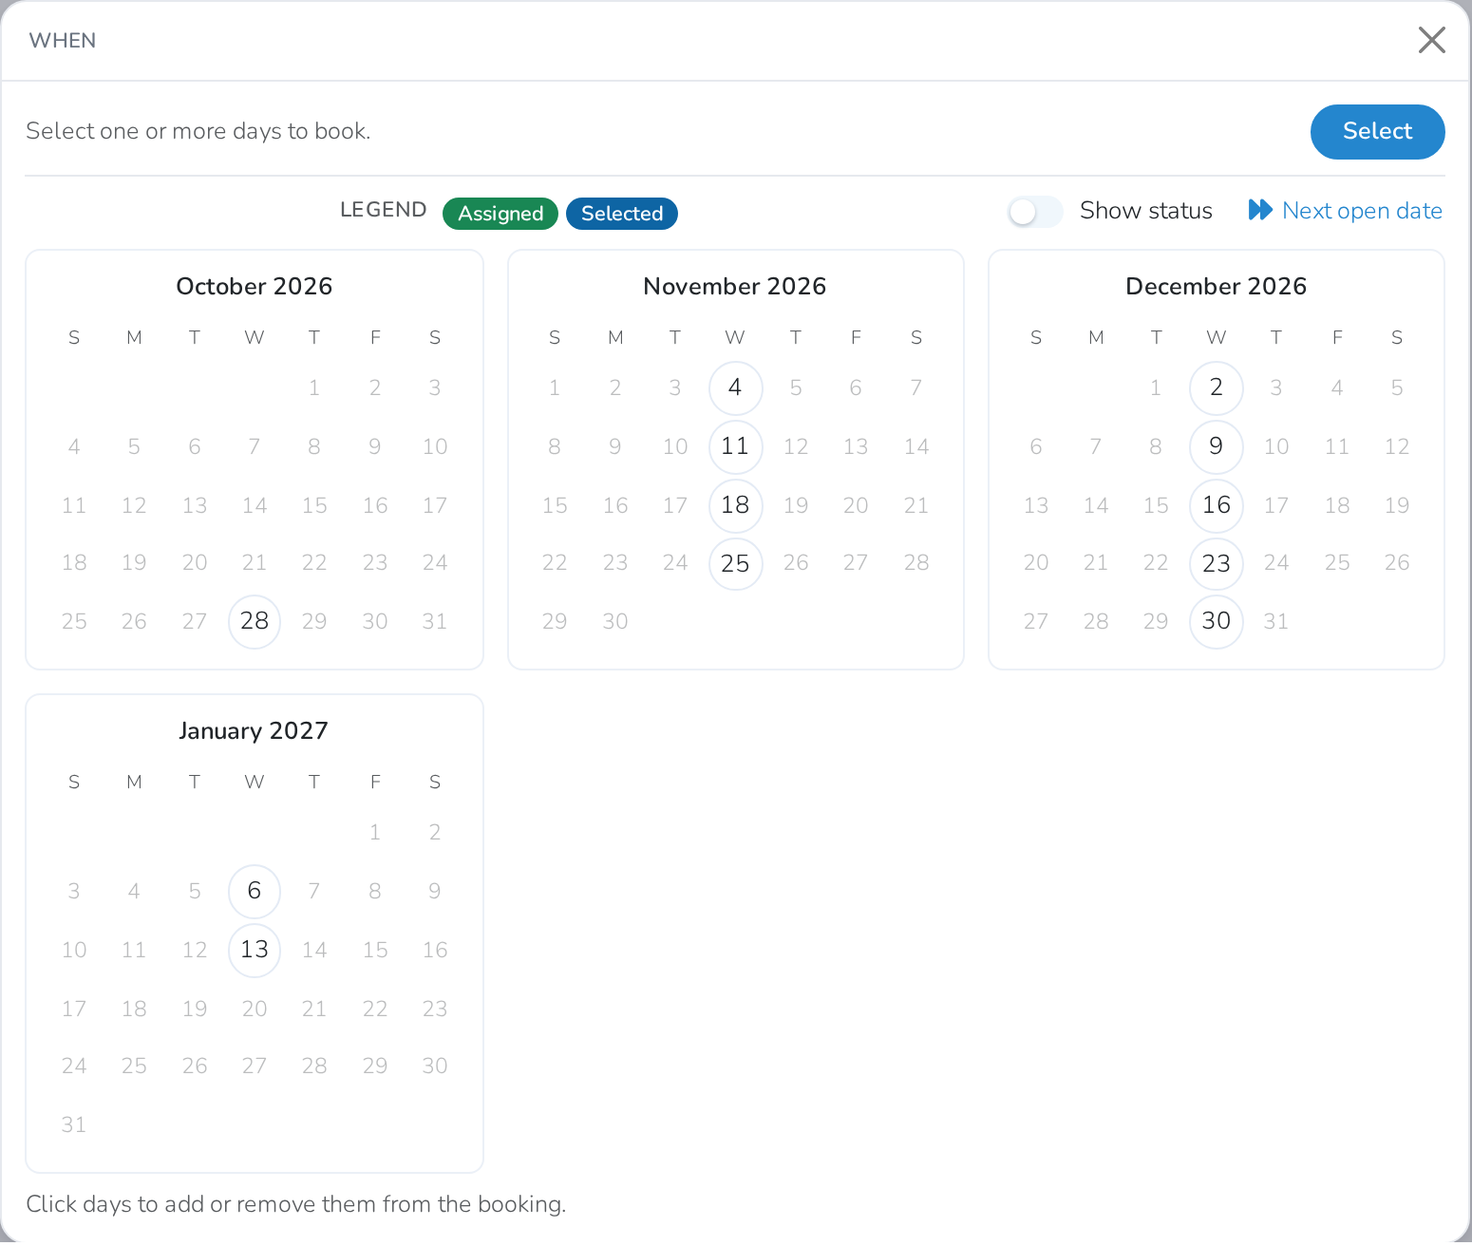
Task: Pick November 25, 2026
Action: click(x=735, y=564)
